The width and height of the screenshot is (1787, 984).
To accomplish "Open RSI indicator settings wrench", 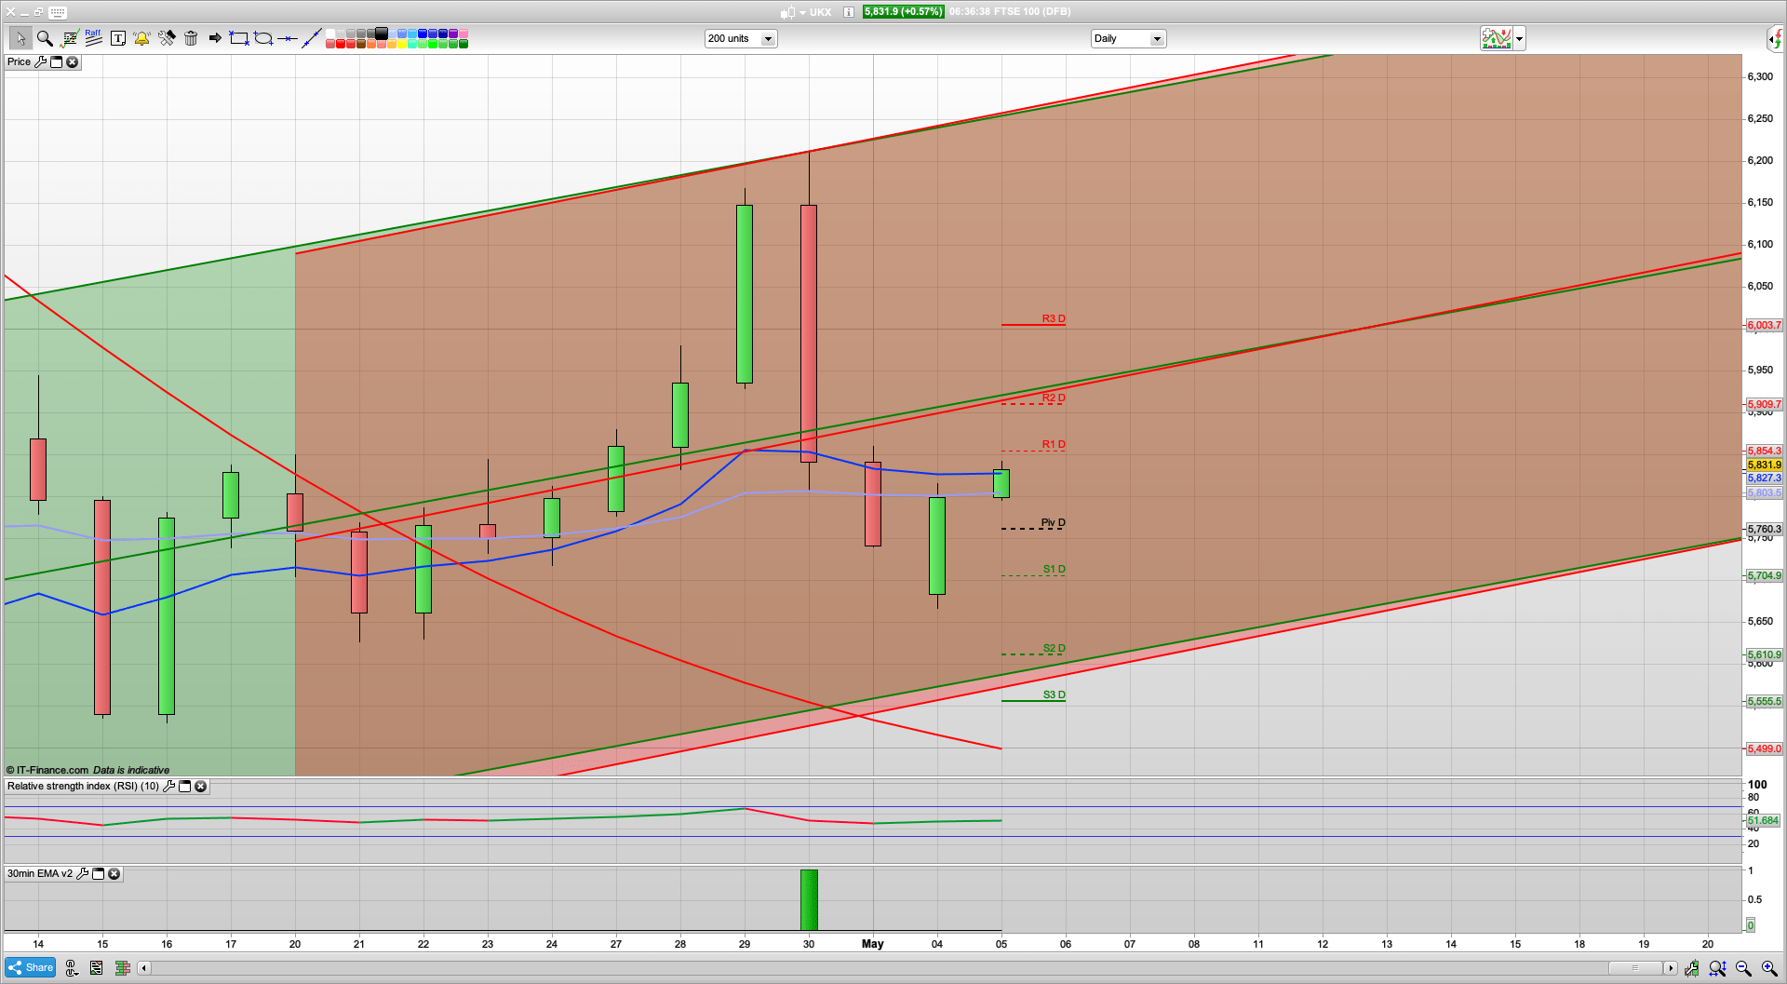I will (168, 787).
